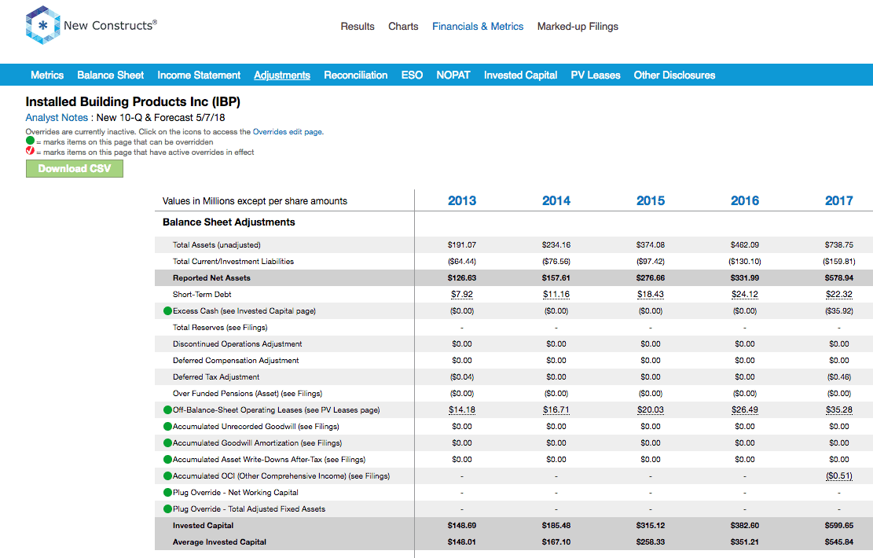Click 2017 Short-Term Debt value $22.32

click(839, 295)
